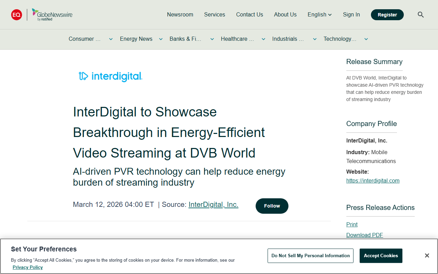
Task: Open the English language dropdown
Action: 320,15
